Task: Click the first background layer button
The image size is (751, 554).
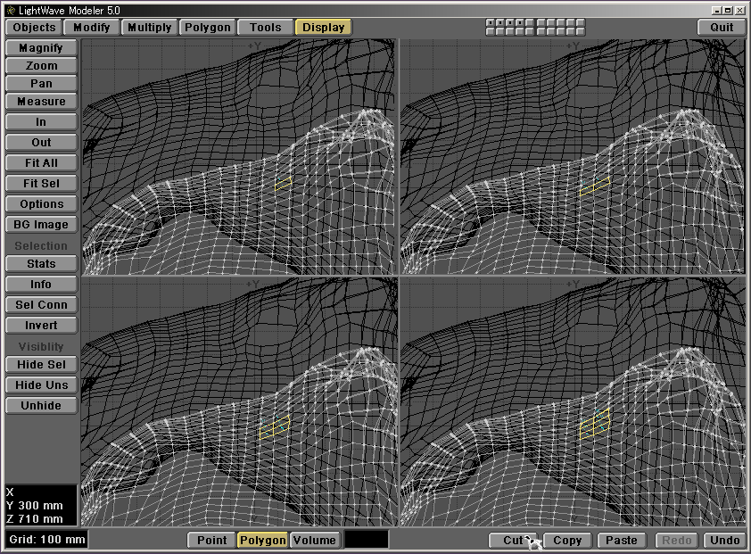Action: [x=491, y=31]
